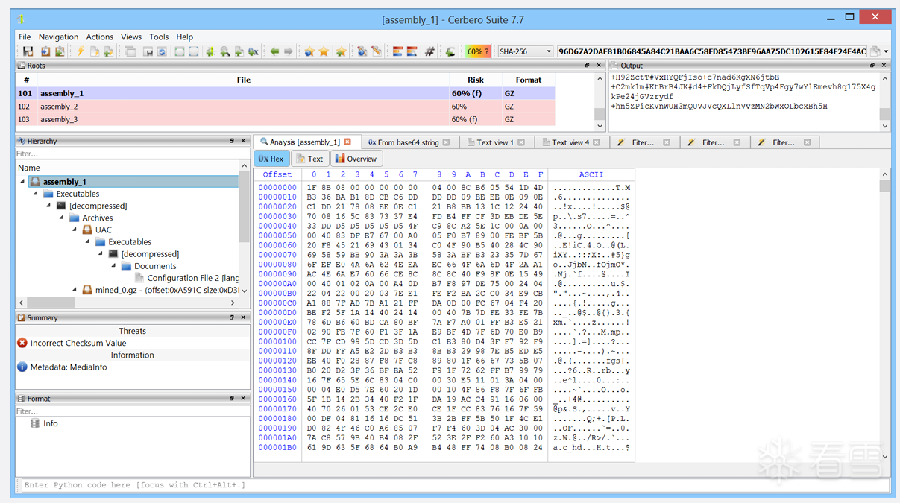Switch to the From base64 string tab

[x=407, y=142]
